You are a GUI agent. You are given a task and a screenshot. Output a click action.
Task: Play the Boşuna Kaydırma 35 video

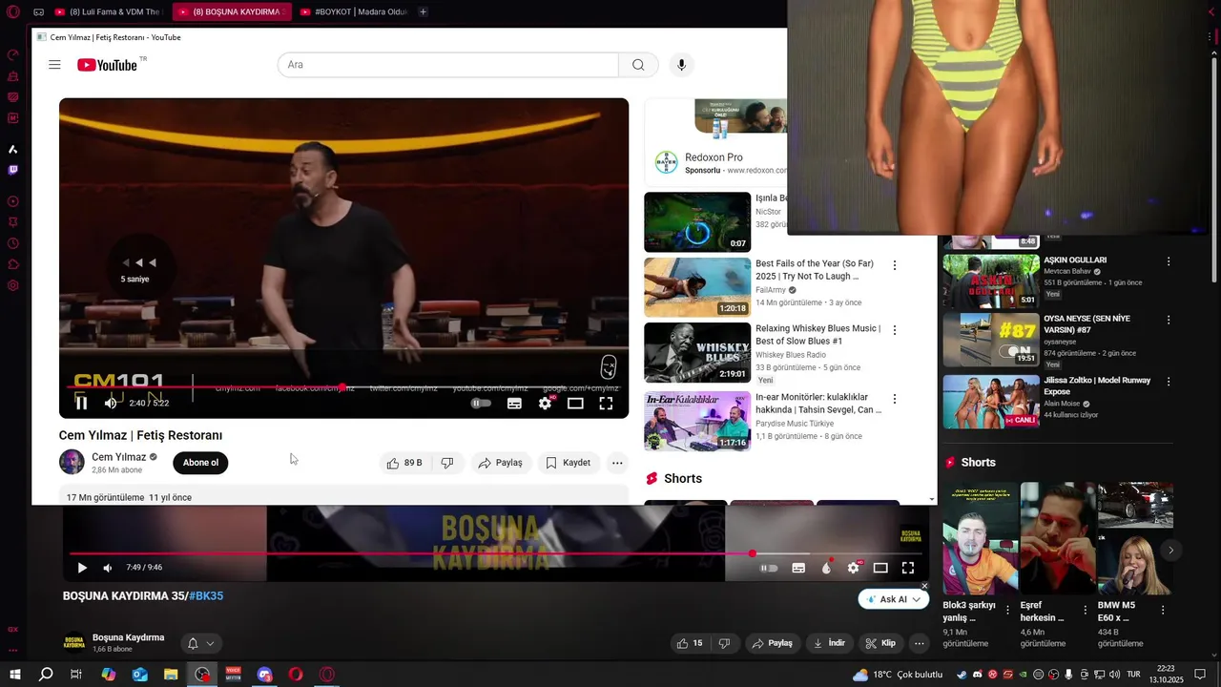pos(82,568)
